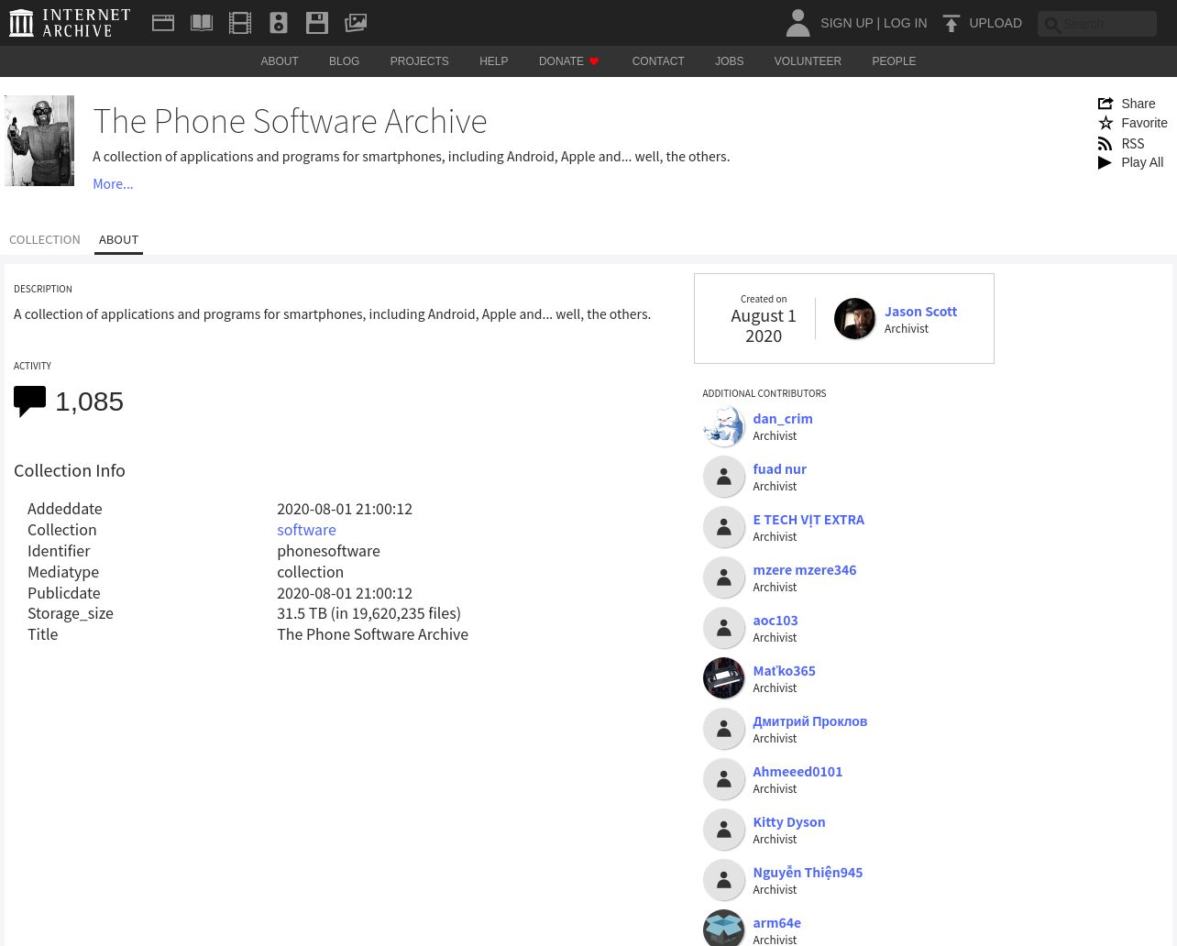
Task: Open mzere mzere346 profile link
Action: [x=805, y=570]
